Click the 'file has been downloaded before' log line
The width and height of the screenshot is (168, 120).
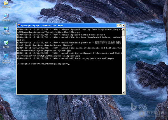[69, 39]
